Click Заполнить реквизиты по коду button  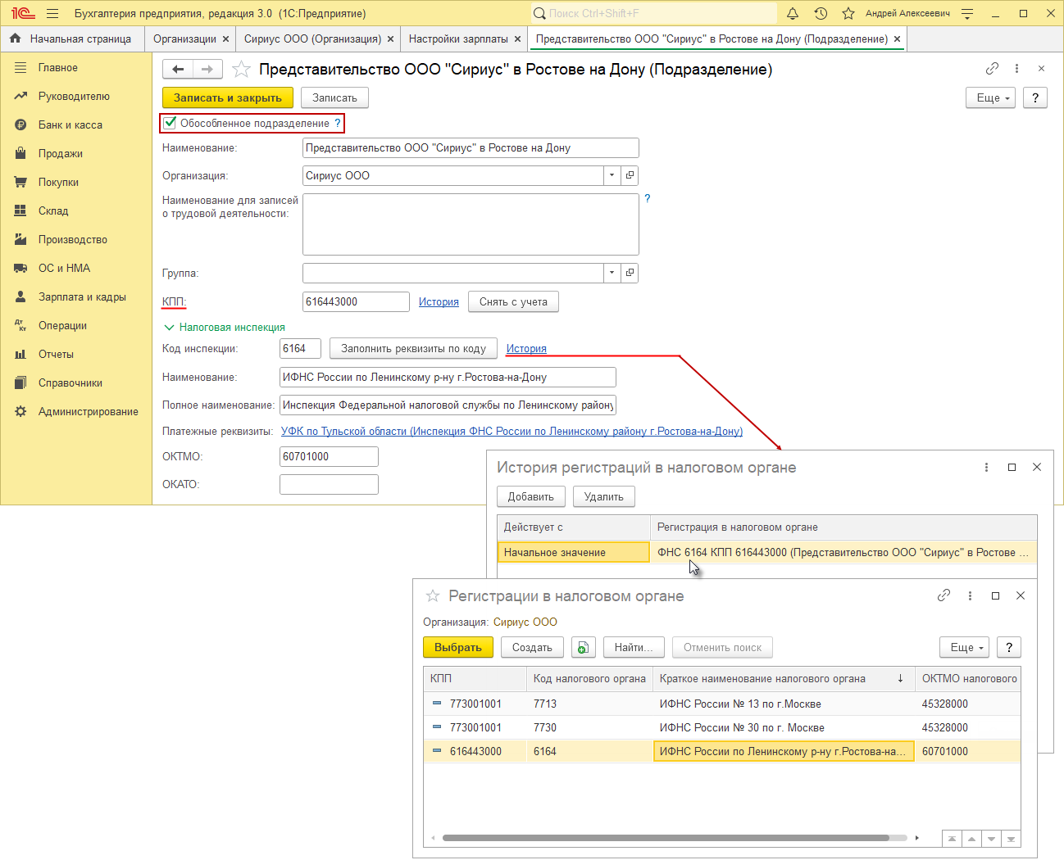(x=413, y=348)
